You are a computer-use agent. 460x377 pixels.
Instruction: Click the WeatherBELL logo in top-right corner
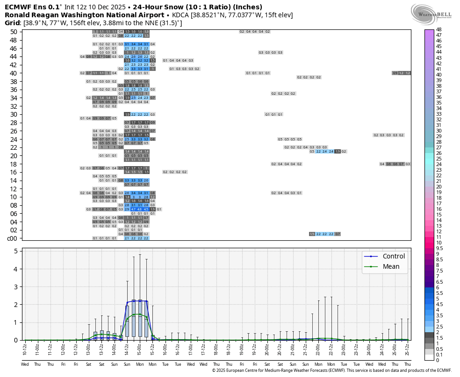431,12
